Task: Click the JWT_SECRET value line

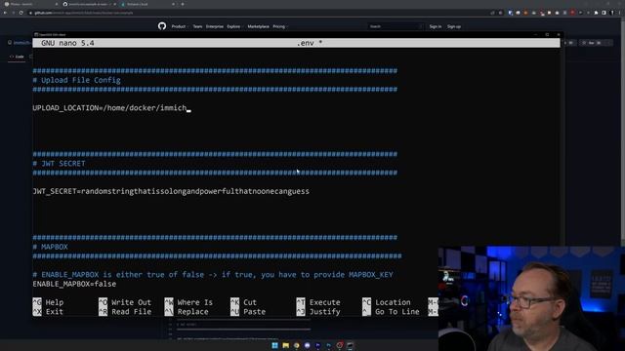Action: (171, 191)
